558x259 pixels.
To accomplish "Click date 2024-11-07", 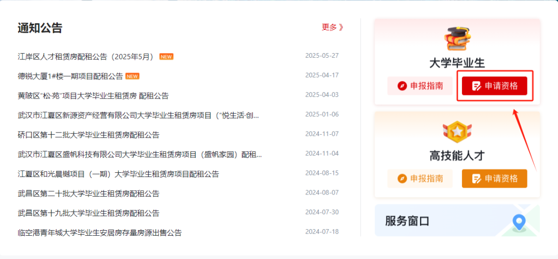I will click(x=322, y=134).
